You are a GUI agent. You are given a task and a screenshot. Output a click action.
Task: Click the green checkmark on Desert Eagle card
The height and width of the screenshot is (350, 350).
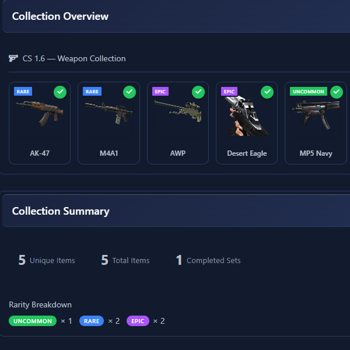pos(267,92)
